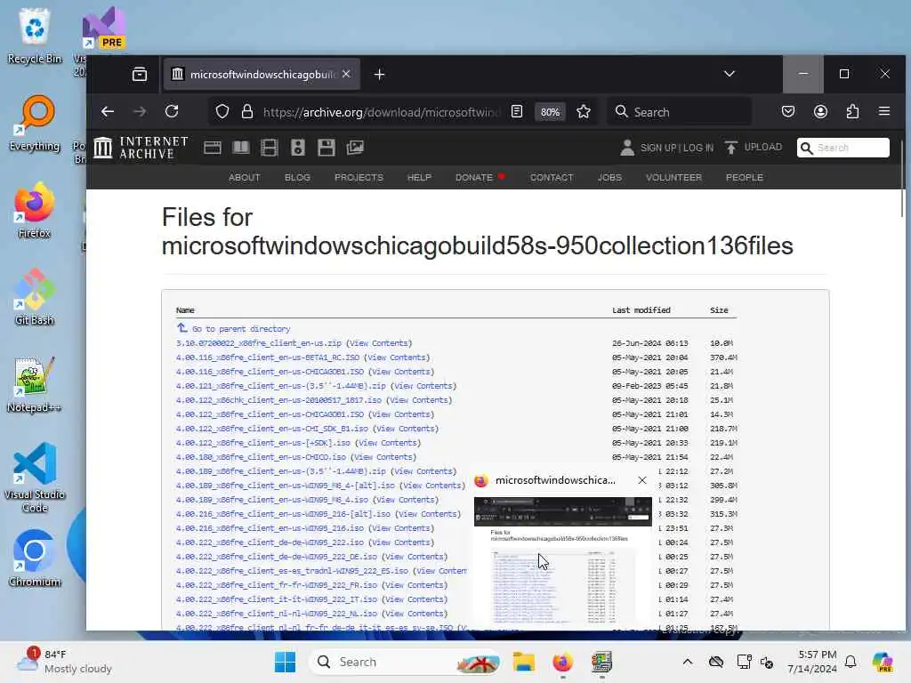Open the VOLUNTEER menu item
The width and height of the screenshot is (911, 683).
pyautogui.click(x=673, y=177)
